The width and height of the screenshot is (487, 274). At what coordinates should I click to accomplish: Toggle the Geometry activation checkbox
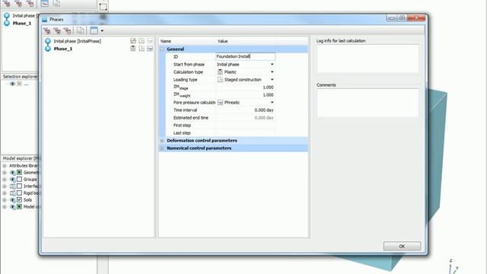point(19,173)
